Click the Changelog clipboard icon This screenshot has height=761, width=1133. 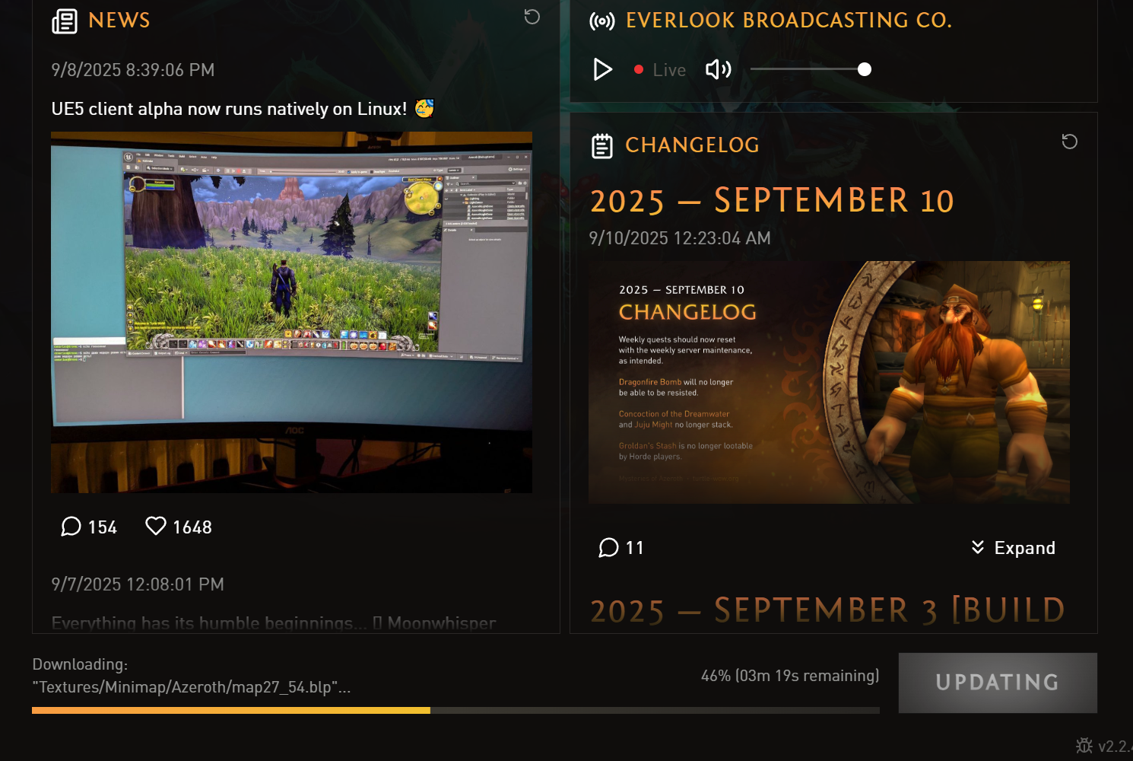pyautogui.click(x=602, y=145)
